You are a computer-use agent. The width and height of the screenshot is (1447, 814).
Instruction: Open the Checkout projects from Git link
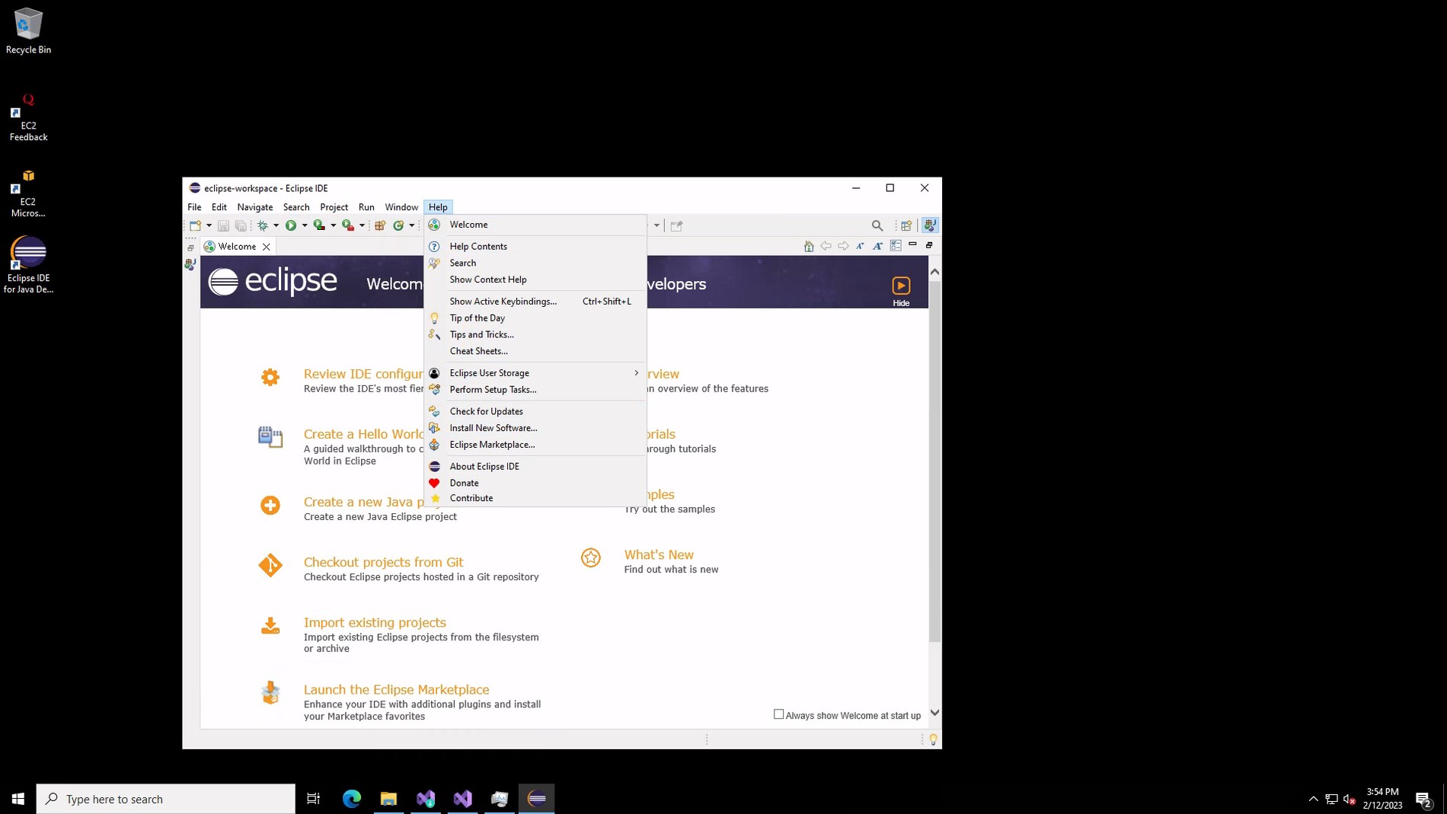(x=383, y=562)
